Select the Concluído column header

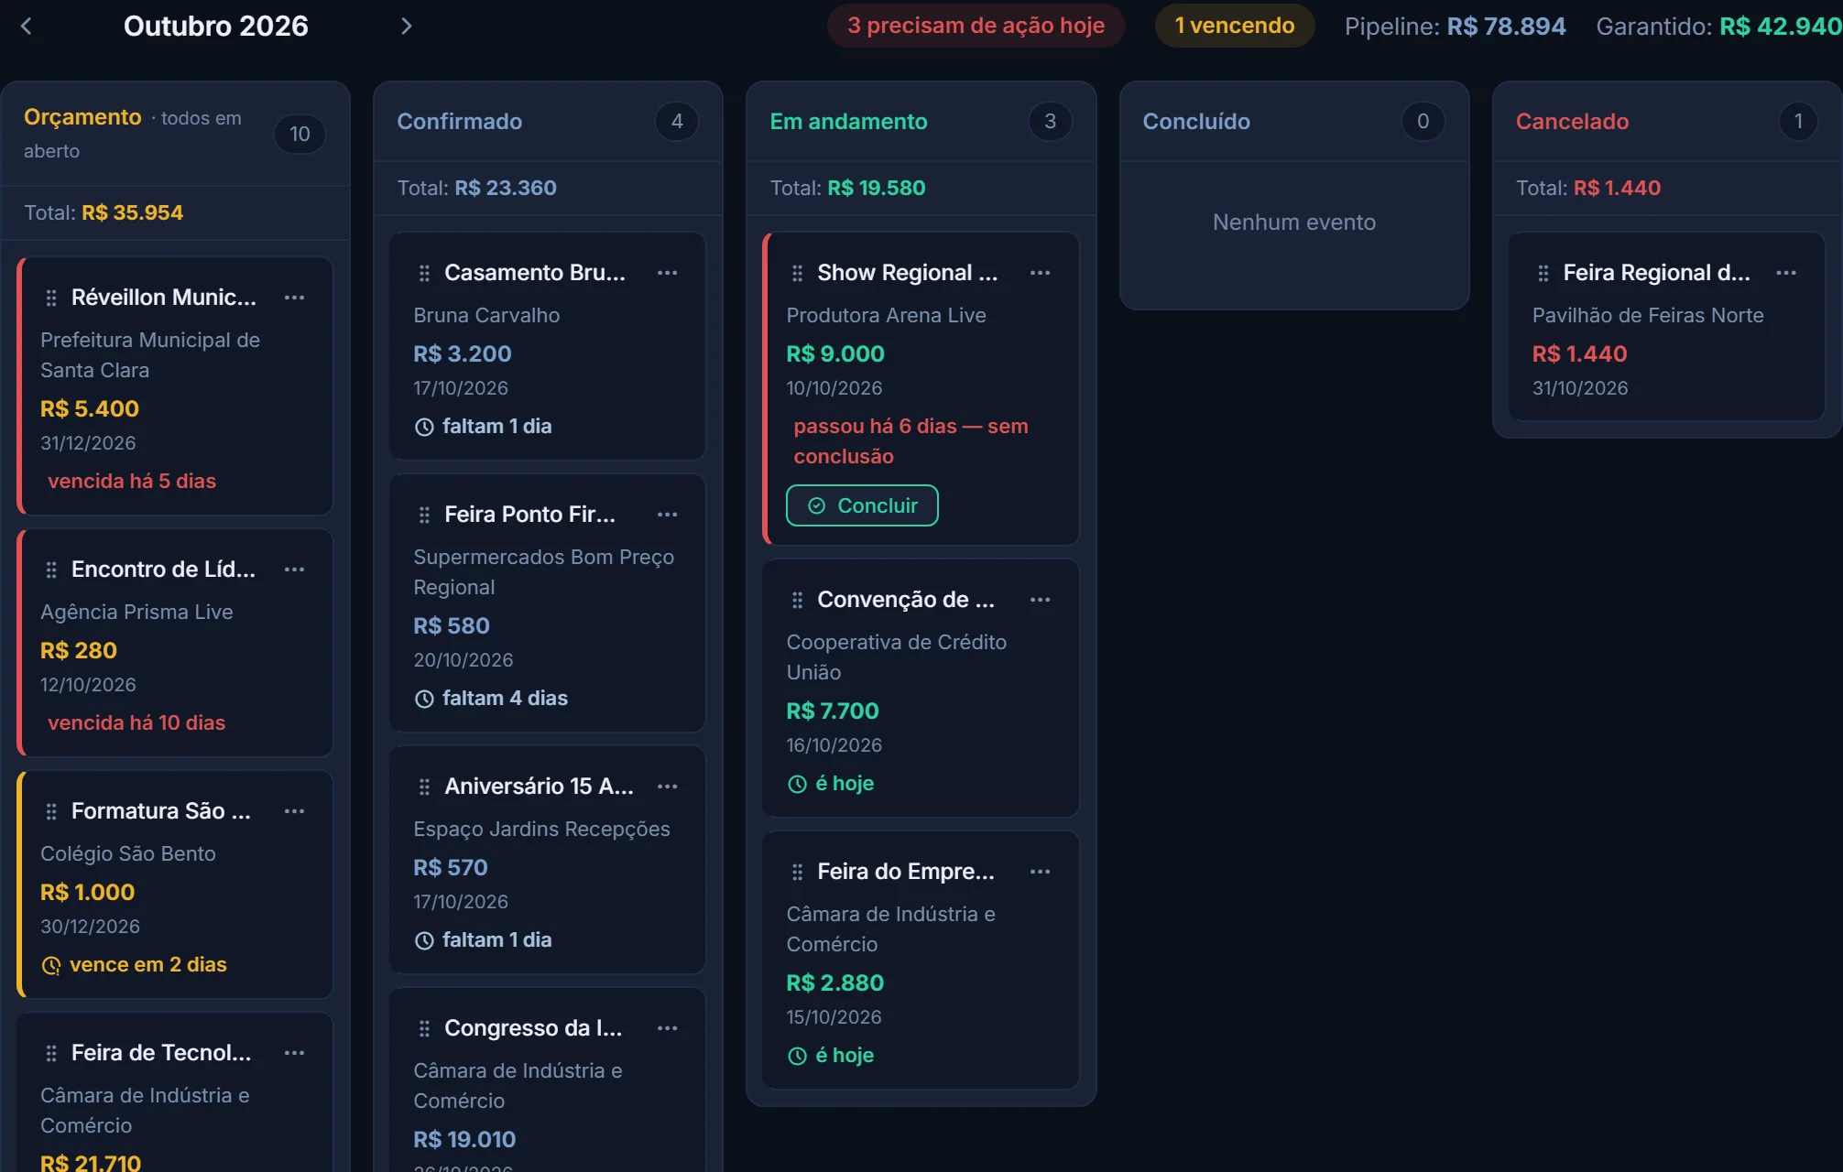coord(1293,121)
